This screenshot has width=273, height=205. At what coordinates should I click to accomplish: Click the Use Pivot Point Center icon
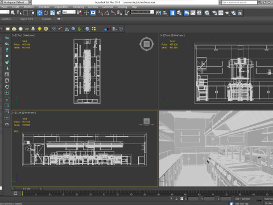click(80, 13)
